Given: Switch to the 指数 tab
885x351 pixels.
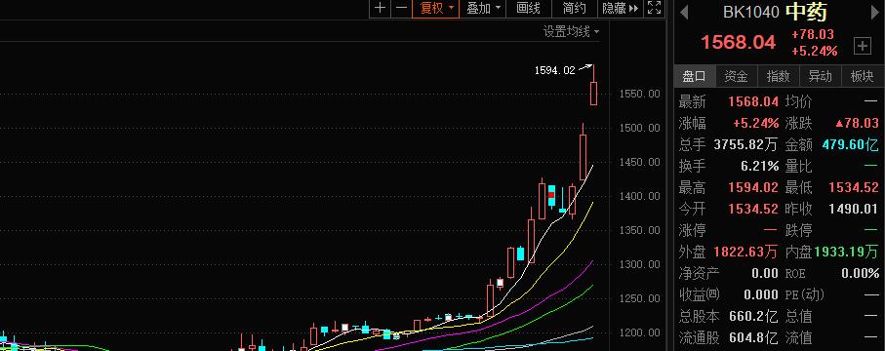Looking at the screenshot, I should tap(779, 76).
